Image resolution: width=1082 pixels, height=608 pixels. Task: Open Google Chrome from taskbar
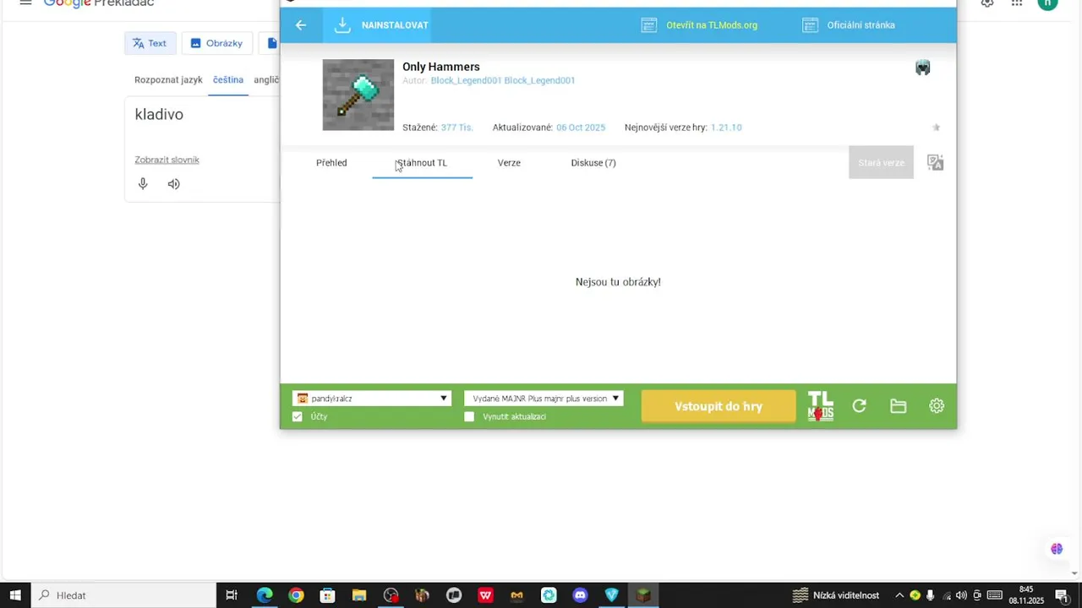point(296,595)
